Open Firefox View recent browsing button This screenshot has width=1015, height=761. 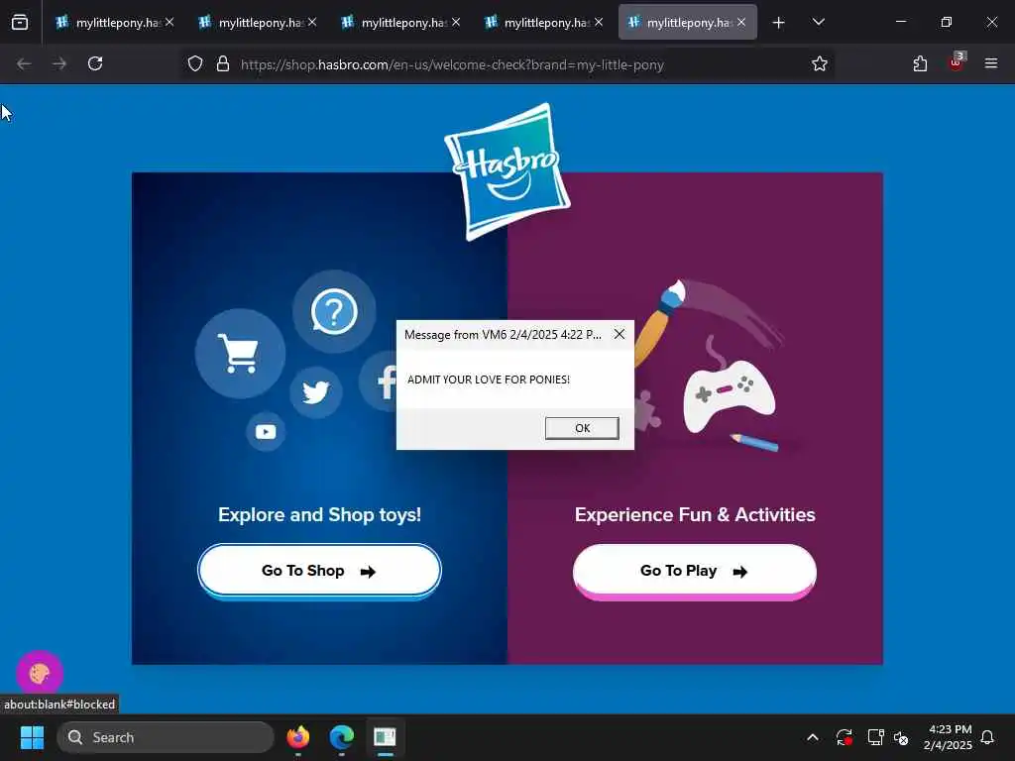point(20,23)
